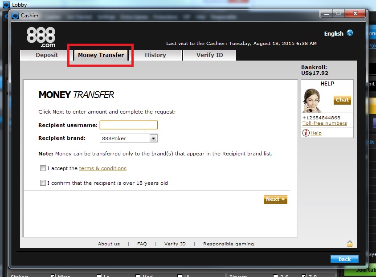Click the Bankroll US$17.92 amount
The height and width of the screenshot is (277, 376).
coord(315,73)
